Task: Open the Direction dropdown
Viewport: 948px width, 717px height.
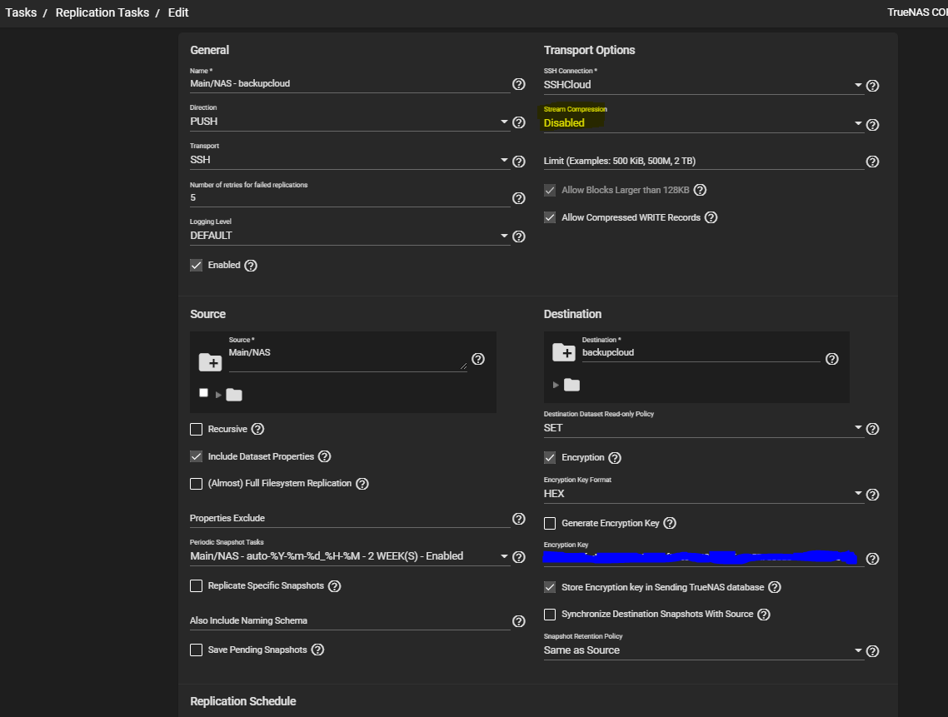Action: (x=350, y=122)
